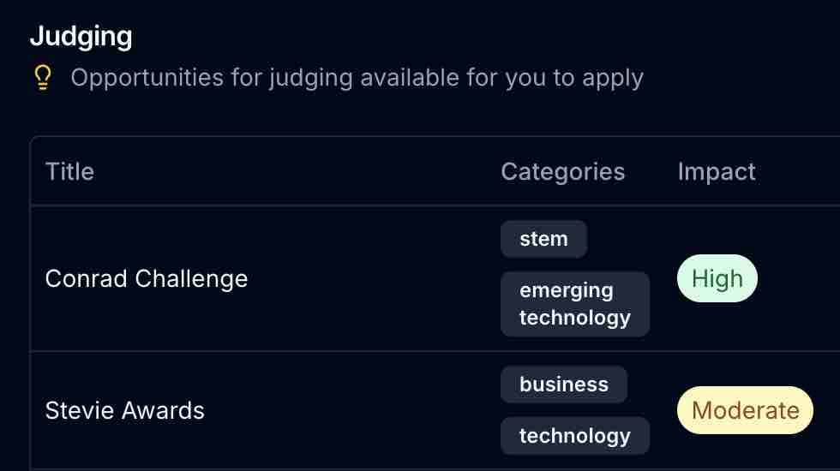Screen dimensions: 840x471
Task: Select the emerging technology category tag
Action: [575, 304]
